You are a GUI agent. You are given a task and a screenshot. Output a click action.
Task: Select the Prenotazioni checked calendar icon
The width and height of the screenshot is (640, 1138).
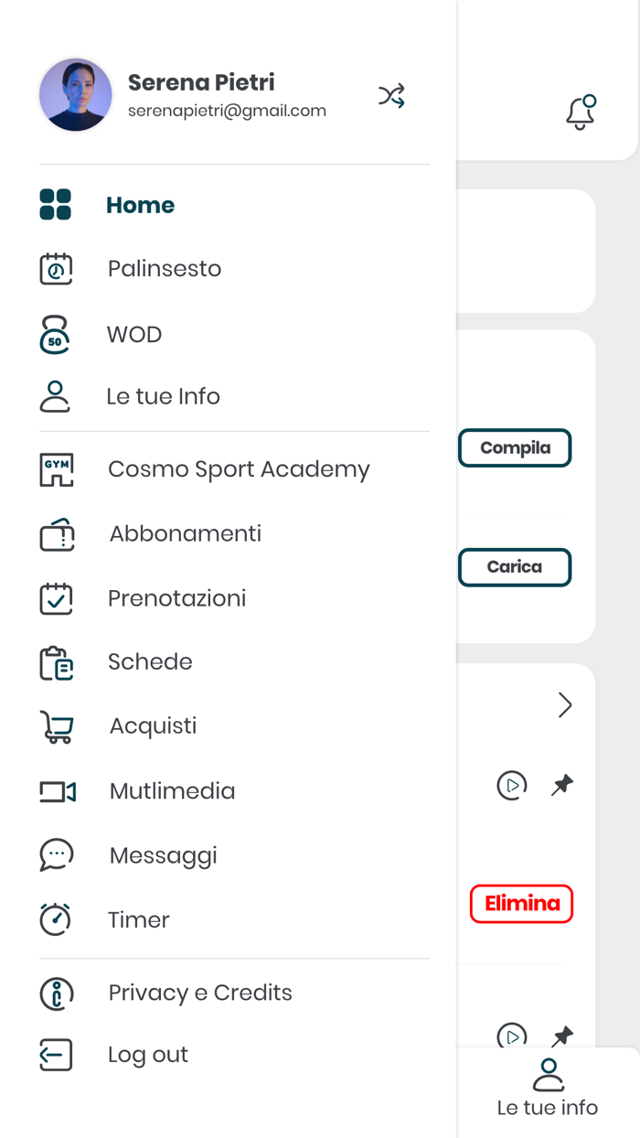click(56, 597)
